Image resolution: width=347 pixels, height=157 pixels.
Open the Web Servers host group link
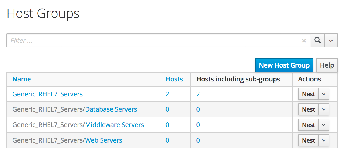[x=103, y=140]
